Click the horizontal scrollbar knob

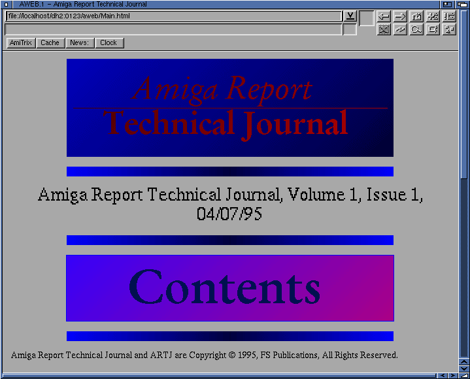pyautogui.click(x=219, y=376)
